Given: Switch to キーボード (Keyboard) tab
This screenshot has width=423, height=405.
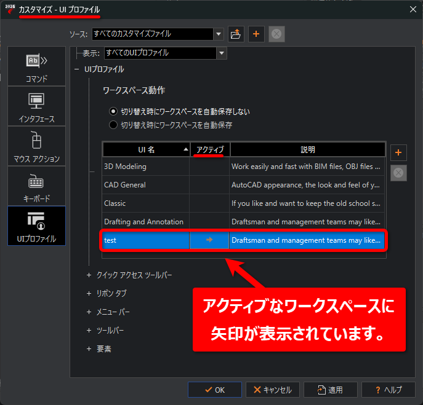Looking at the screenshot, I should click(x=37, y=186).
